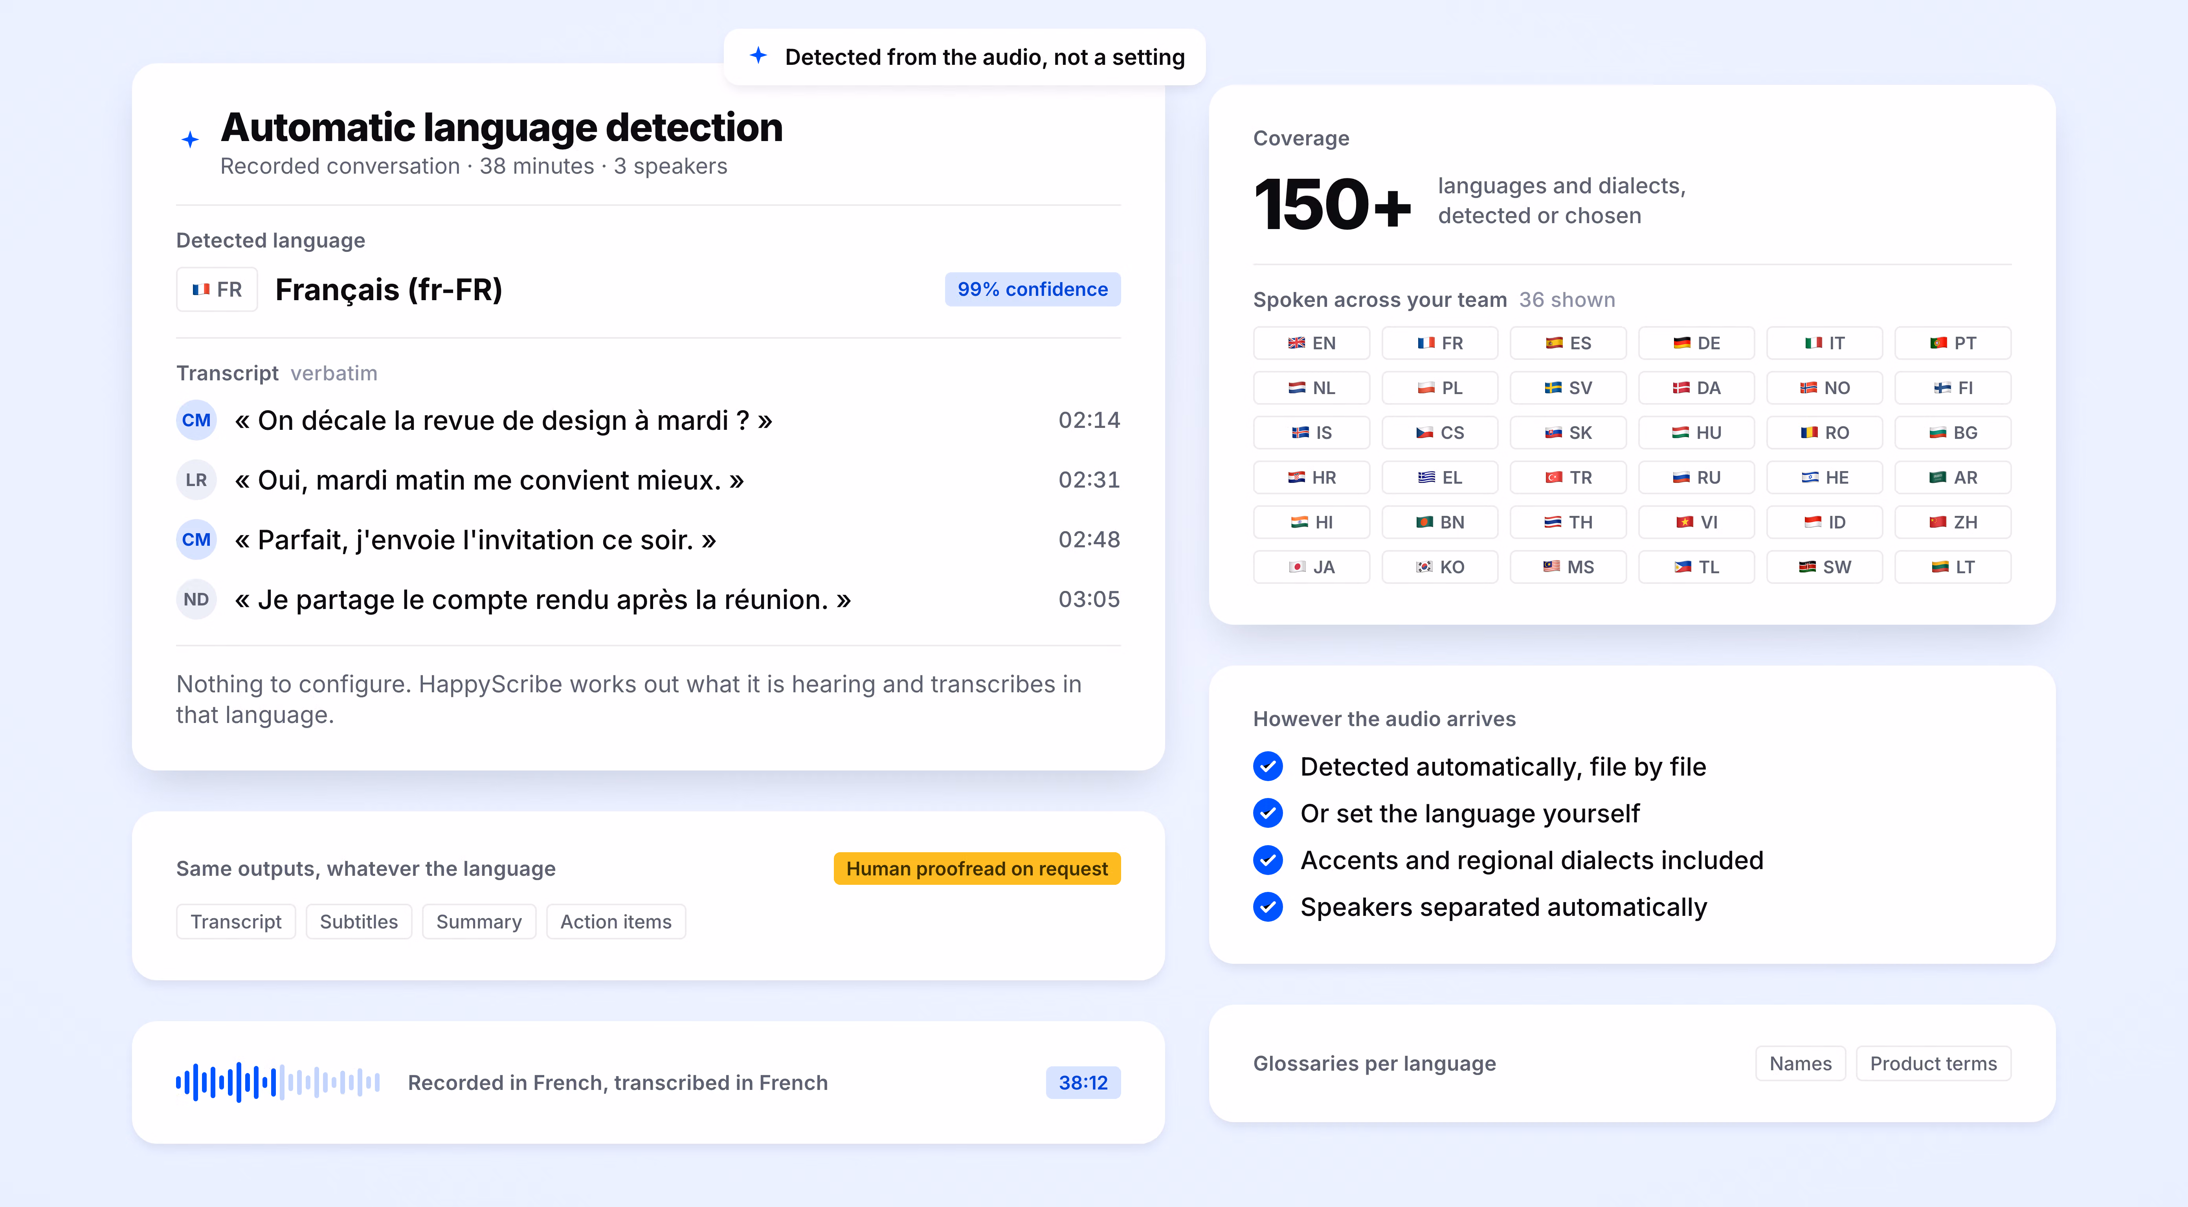Select the JA language chip
Screen dimensions: 2188x1207
(1311, 567)
